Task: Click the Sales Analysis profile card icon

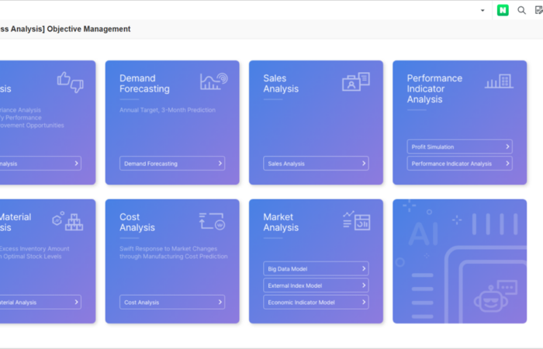Action: click(x=356, y=81)
